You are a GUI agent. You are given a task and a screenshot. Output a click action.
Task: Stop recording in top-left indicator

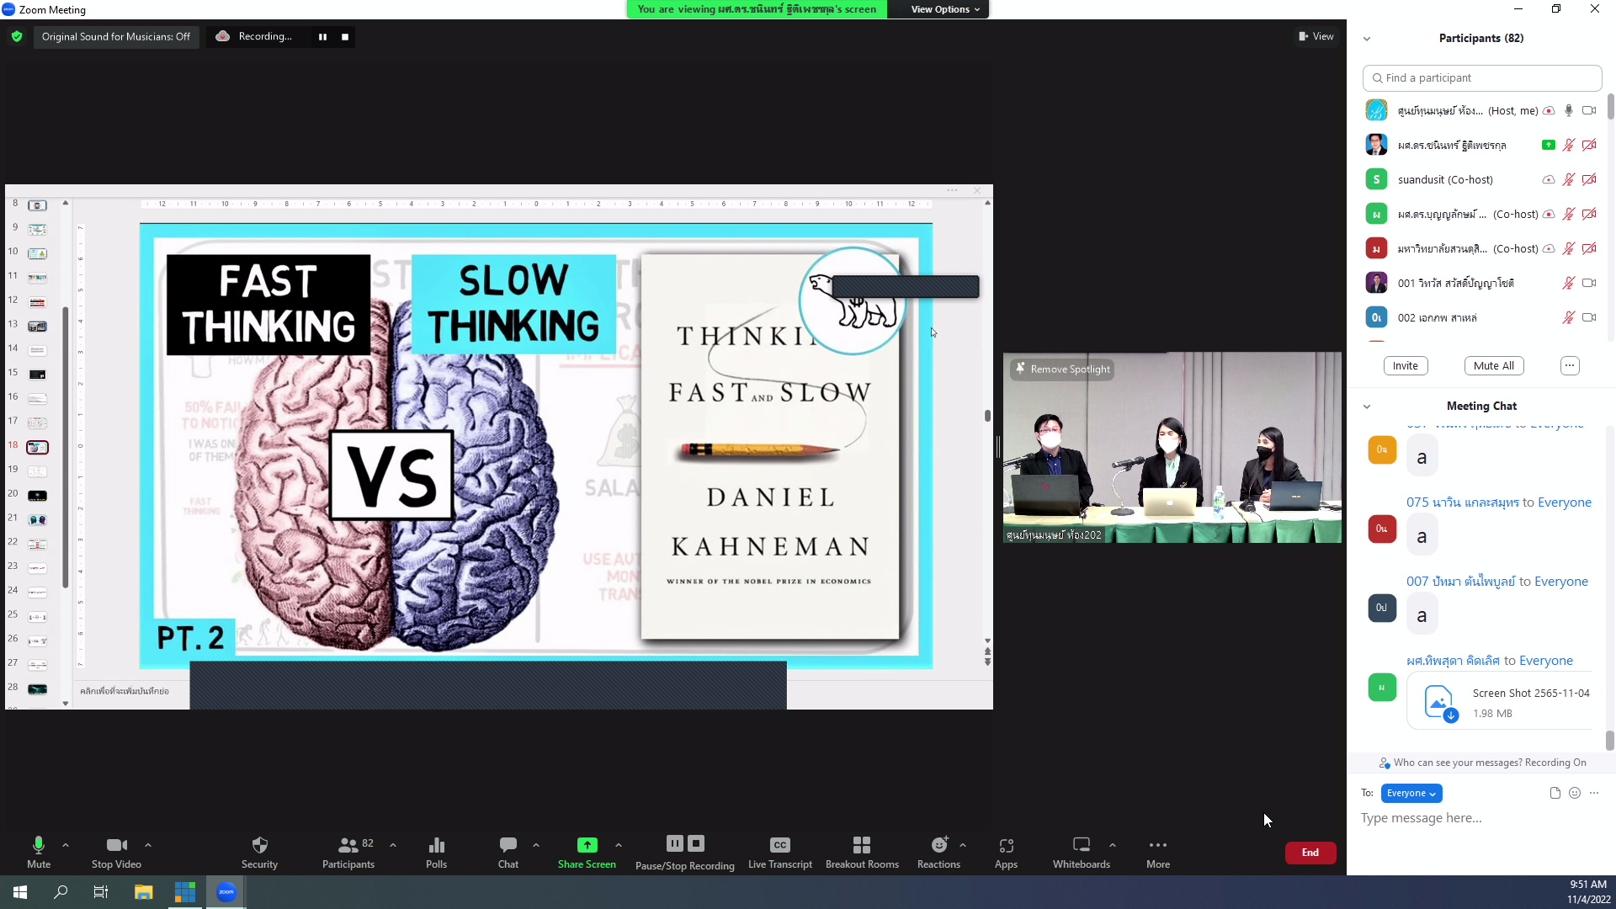345,36
